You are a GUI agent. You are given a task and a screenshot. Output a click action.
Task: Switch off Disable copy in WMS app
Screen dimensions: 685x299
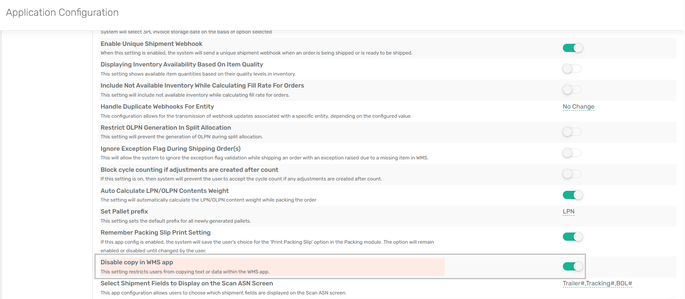[x=573, y=266]
